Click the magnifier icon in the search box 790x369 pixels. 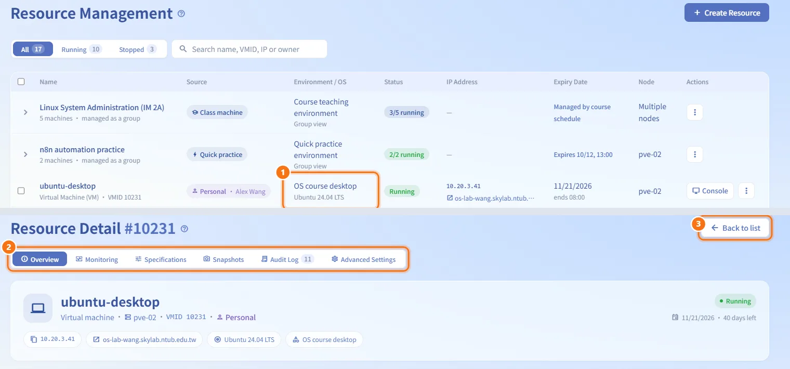coord(183,49)
